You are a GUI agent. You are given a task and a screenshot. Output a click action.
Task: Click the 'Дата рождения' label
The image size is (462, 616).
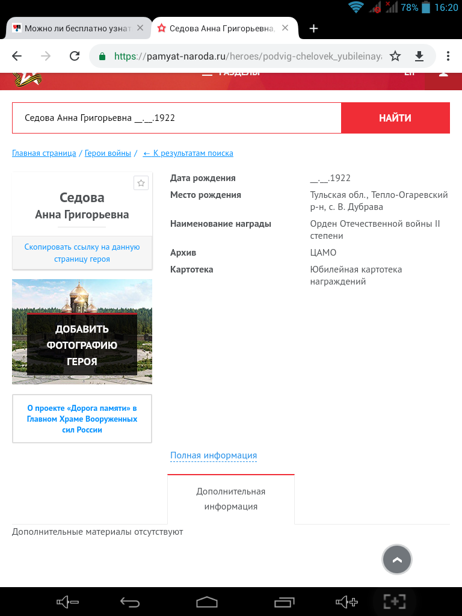pyautogui.click(x=203, y=178)
